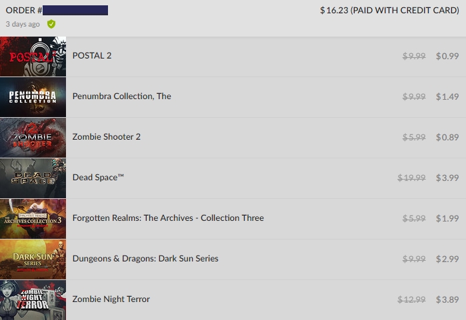Select the Zombie Shooter 2 cover art
This screenshot has height=320, width=466.
(x=33, y=138)
